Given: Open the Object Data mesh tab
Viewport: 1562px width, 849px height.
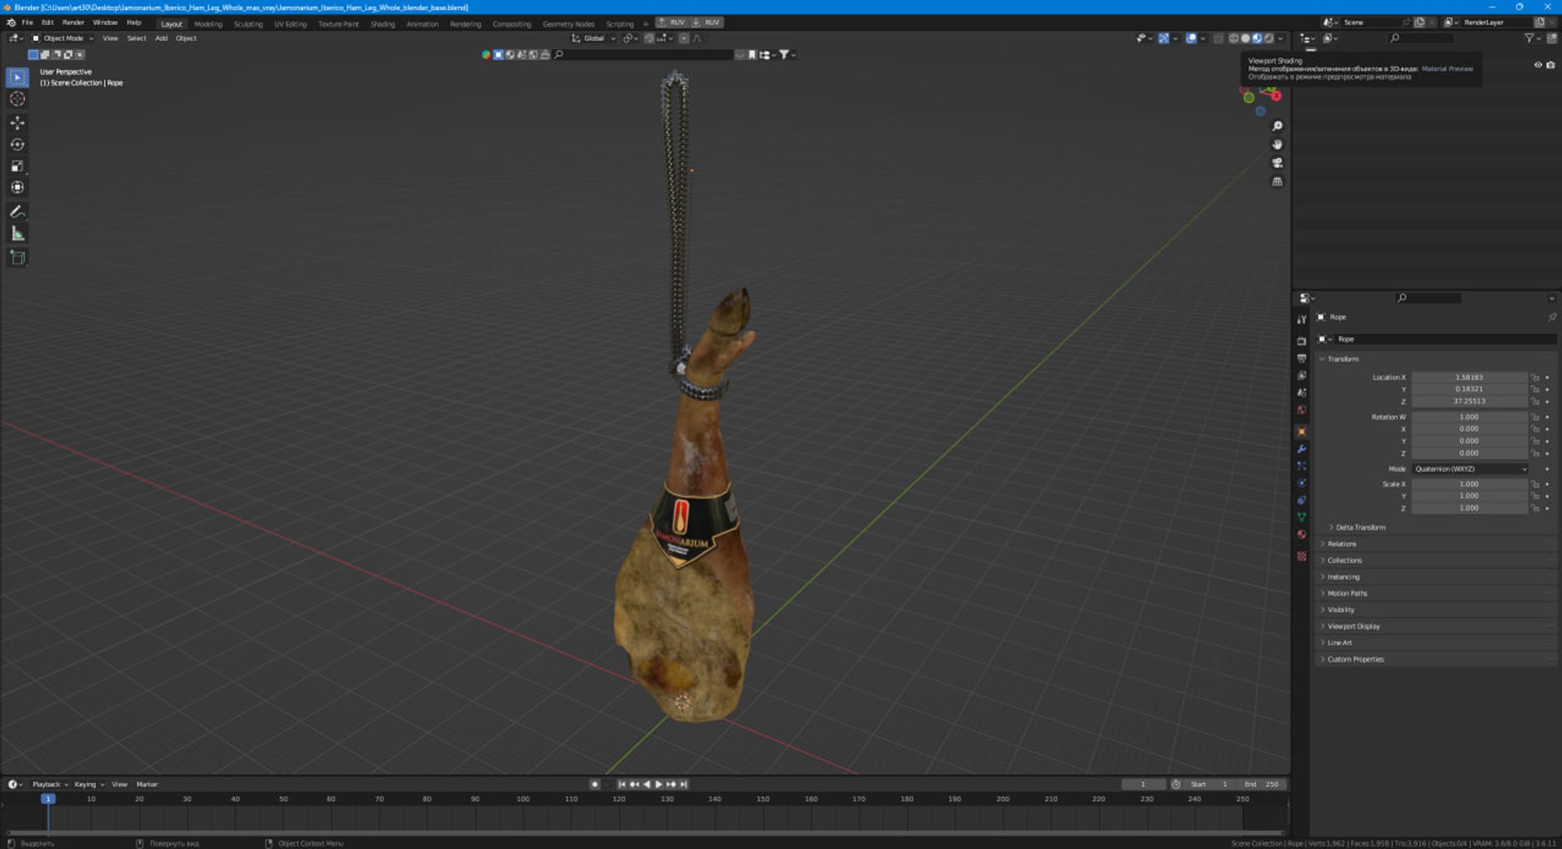Looking at the screenshot, I should (x=1302, y=517).
